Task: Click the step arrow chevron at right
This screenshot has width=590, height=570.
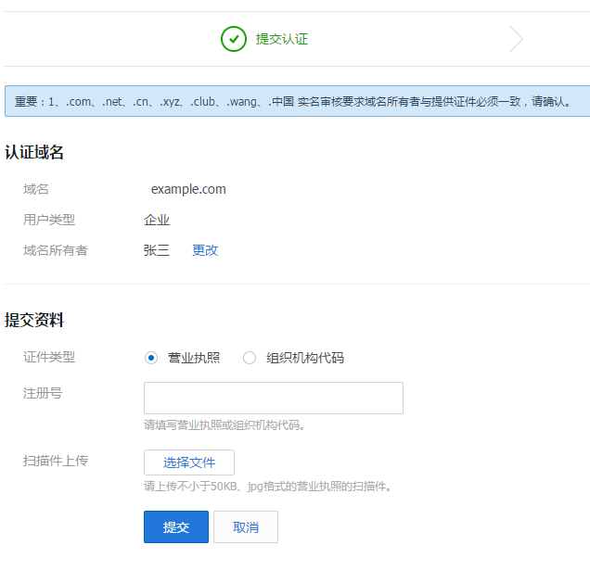Action: coord(516,39)
